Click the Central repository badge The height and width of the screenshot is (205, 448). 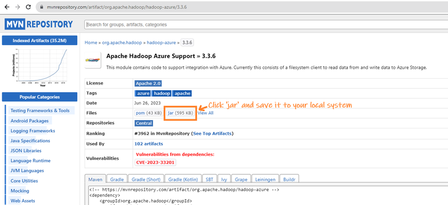tap(144, 123)
